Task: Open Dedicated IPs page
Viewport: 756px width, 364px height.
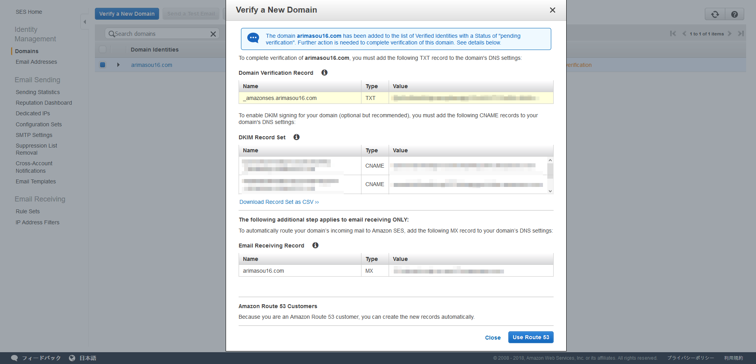Action: [33, 113]
